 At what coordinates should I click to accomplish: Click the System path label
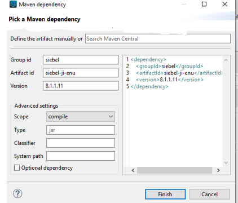(x=29, y=156)
